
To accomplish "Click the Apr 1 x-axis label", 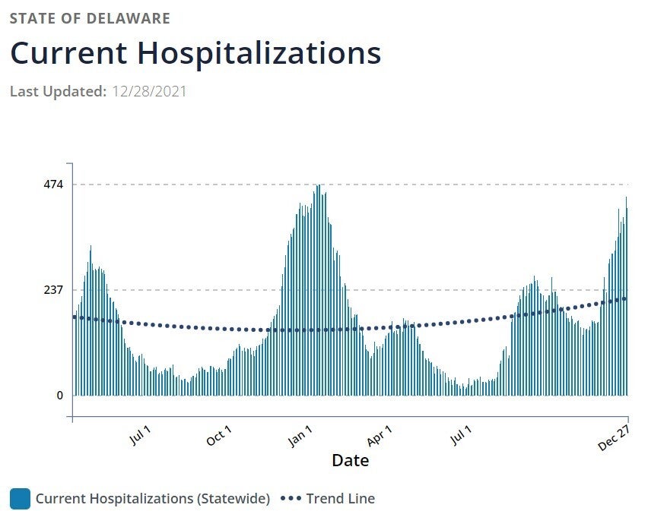I will (380, 437).
